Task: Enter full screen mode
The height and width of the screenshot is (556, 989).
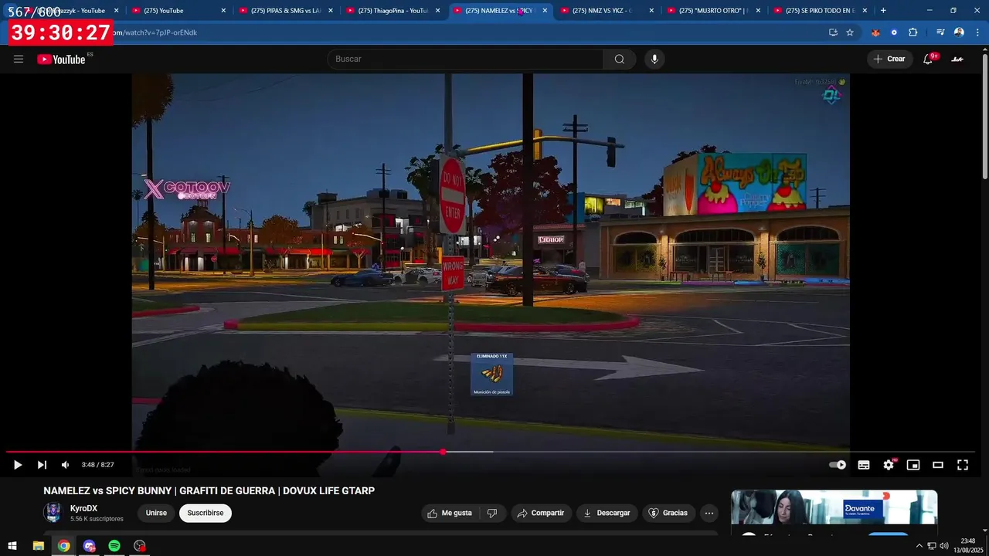Action: point(963,465)
